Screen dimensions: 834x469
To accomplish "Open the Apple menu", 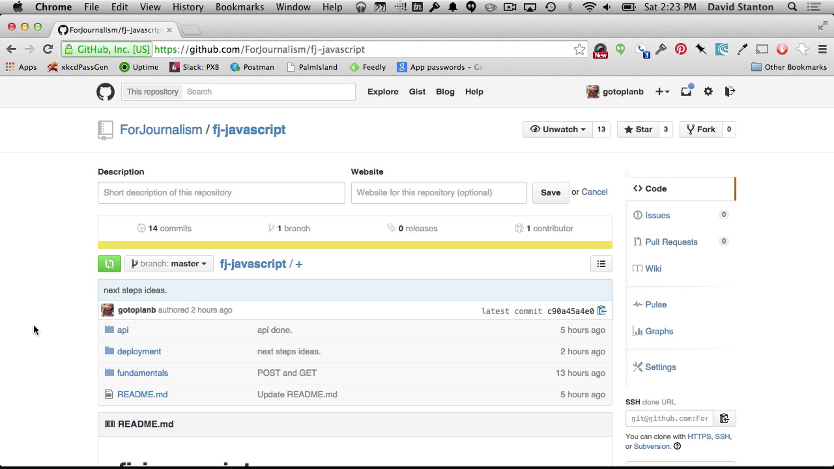I will tap(17, 7).
